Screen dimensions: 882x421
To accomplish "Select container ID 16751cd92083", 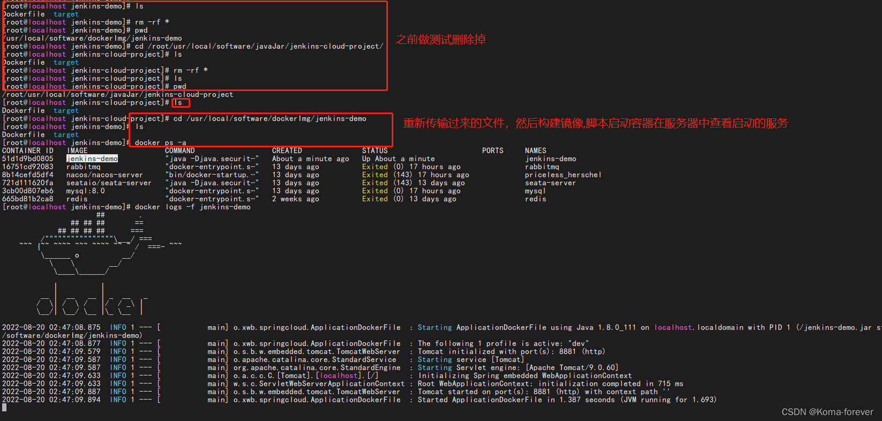I will click(28, 167).
